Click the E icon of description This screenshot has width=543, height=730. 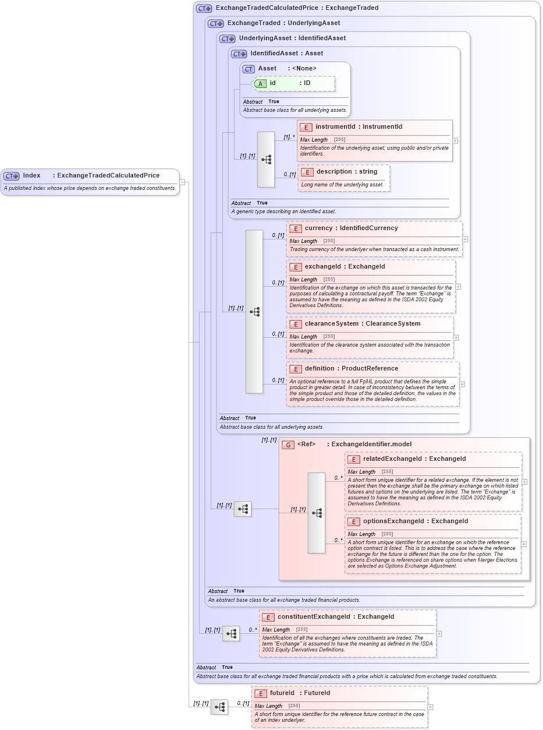(307, 172)
